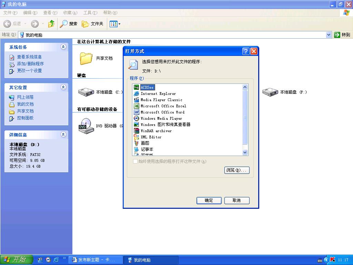Switch to 发布新主题 taskbar window

95,260
